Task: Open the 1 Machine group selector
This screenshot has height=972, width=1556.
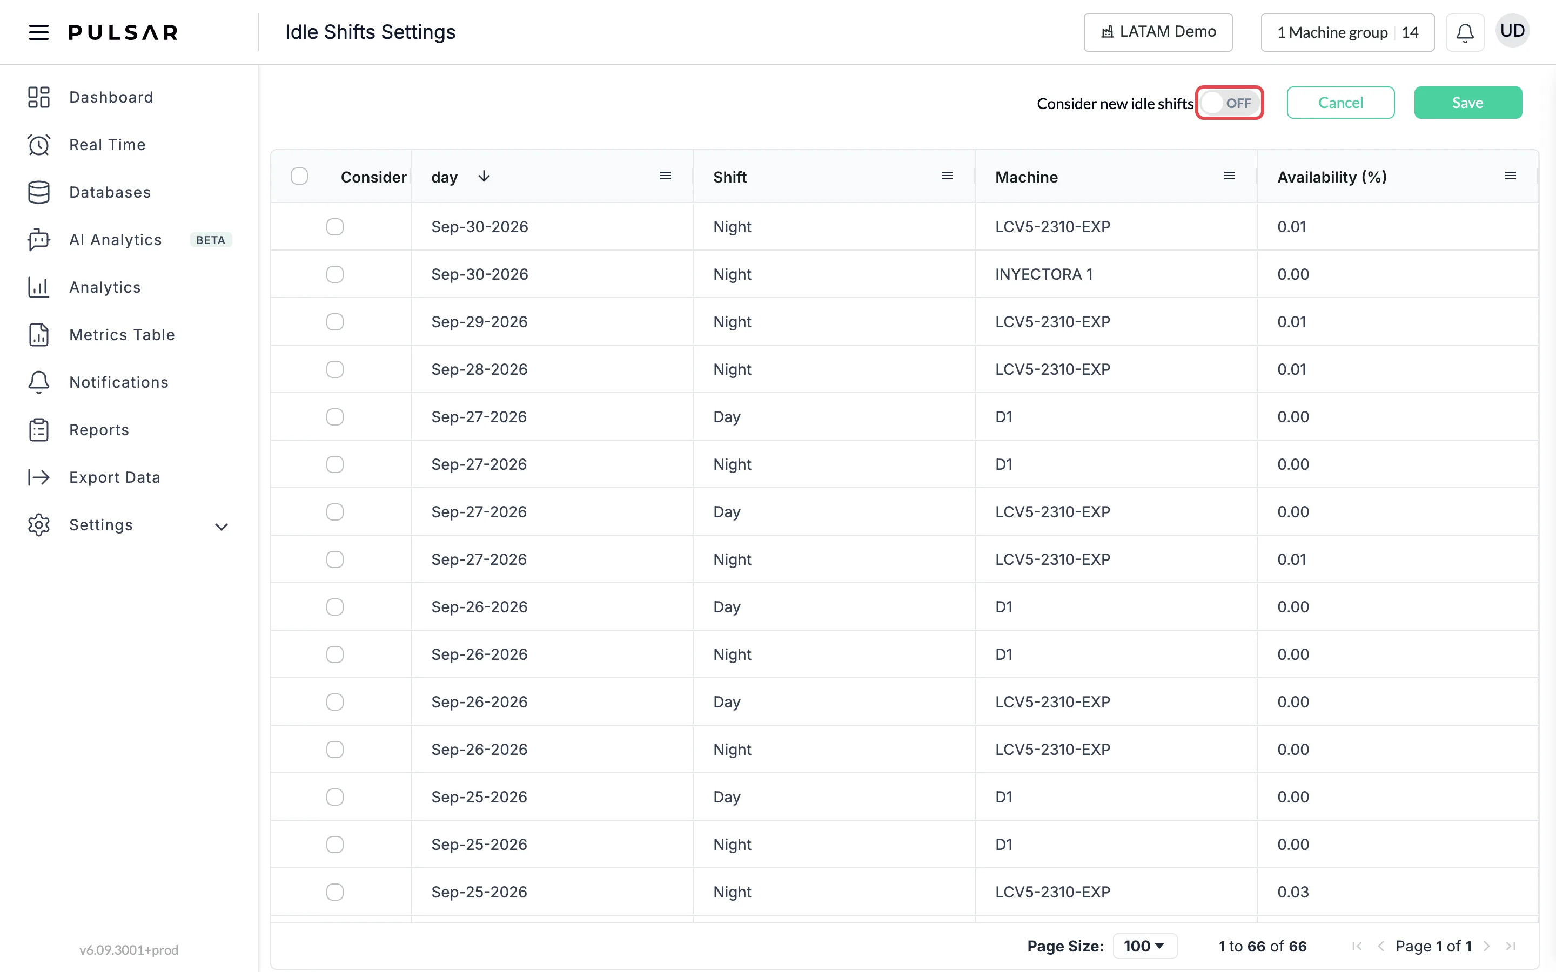Action: coord(1347,32)
